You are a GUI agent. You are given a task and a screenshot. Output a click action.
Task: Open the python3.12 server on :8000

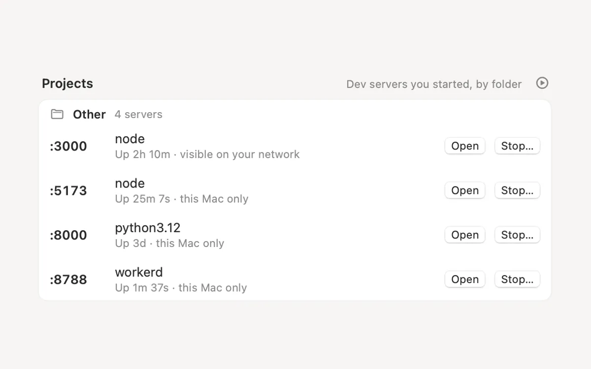(465, 235)
